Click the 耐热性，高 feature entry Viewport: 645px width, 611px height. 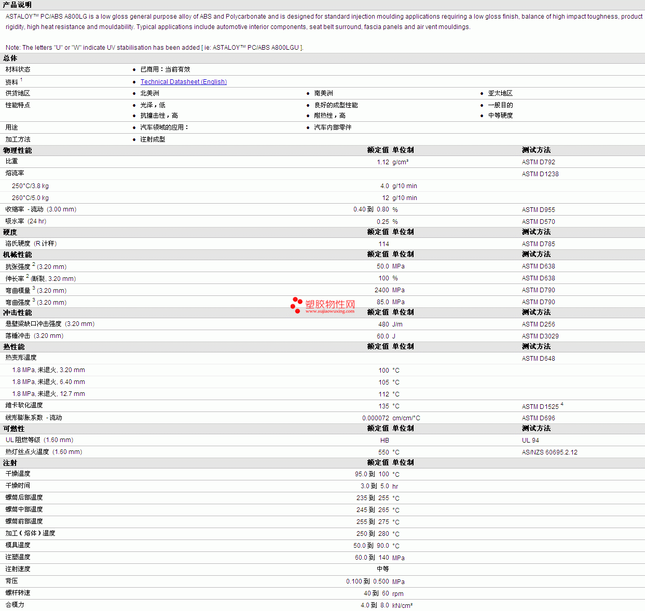pyautogui.click(x=330, y=116)
